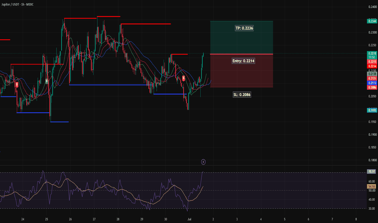Click date 24 on the time axis
The image size is (378, 223).
pyautogui.click(x=23, y=219)
